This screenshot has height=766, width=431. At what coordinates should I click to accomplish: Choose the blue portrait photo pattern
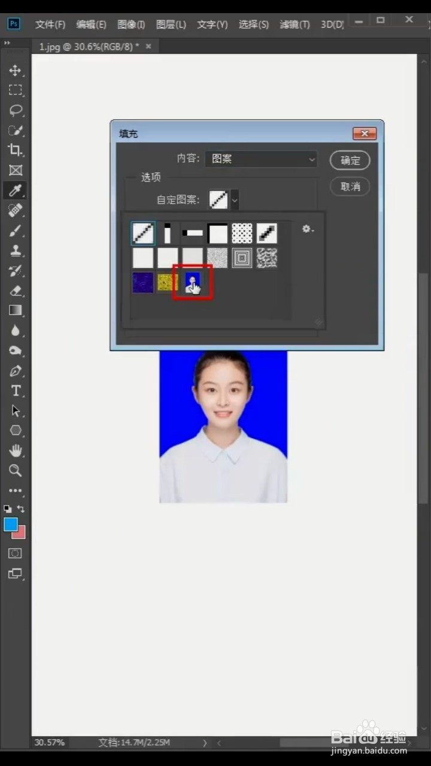pyautogui.click(x=193, y=282)
